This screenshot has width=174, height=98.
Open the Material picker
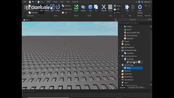(x=104, y=8)
